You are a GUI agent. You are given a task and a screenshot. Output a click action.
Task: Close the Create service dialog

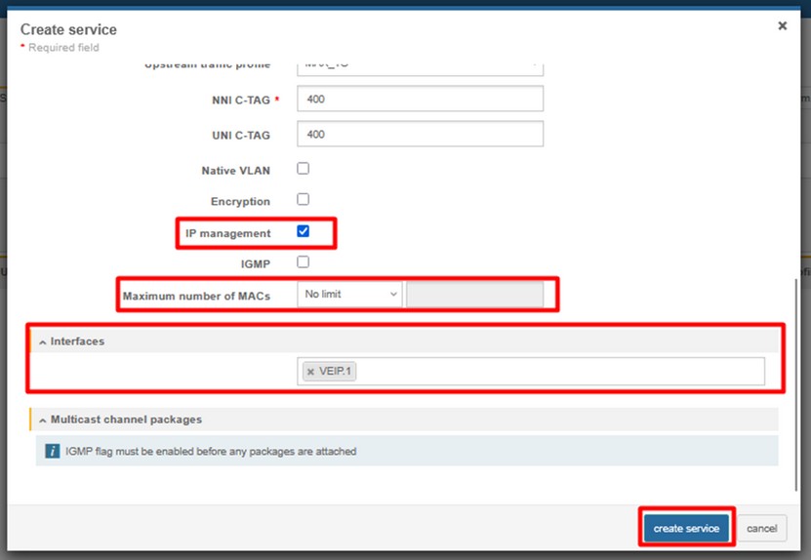782,26
